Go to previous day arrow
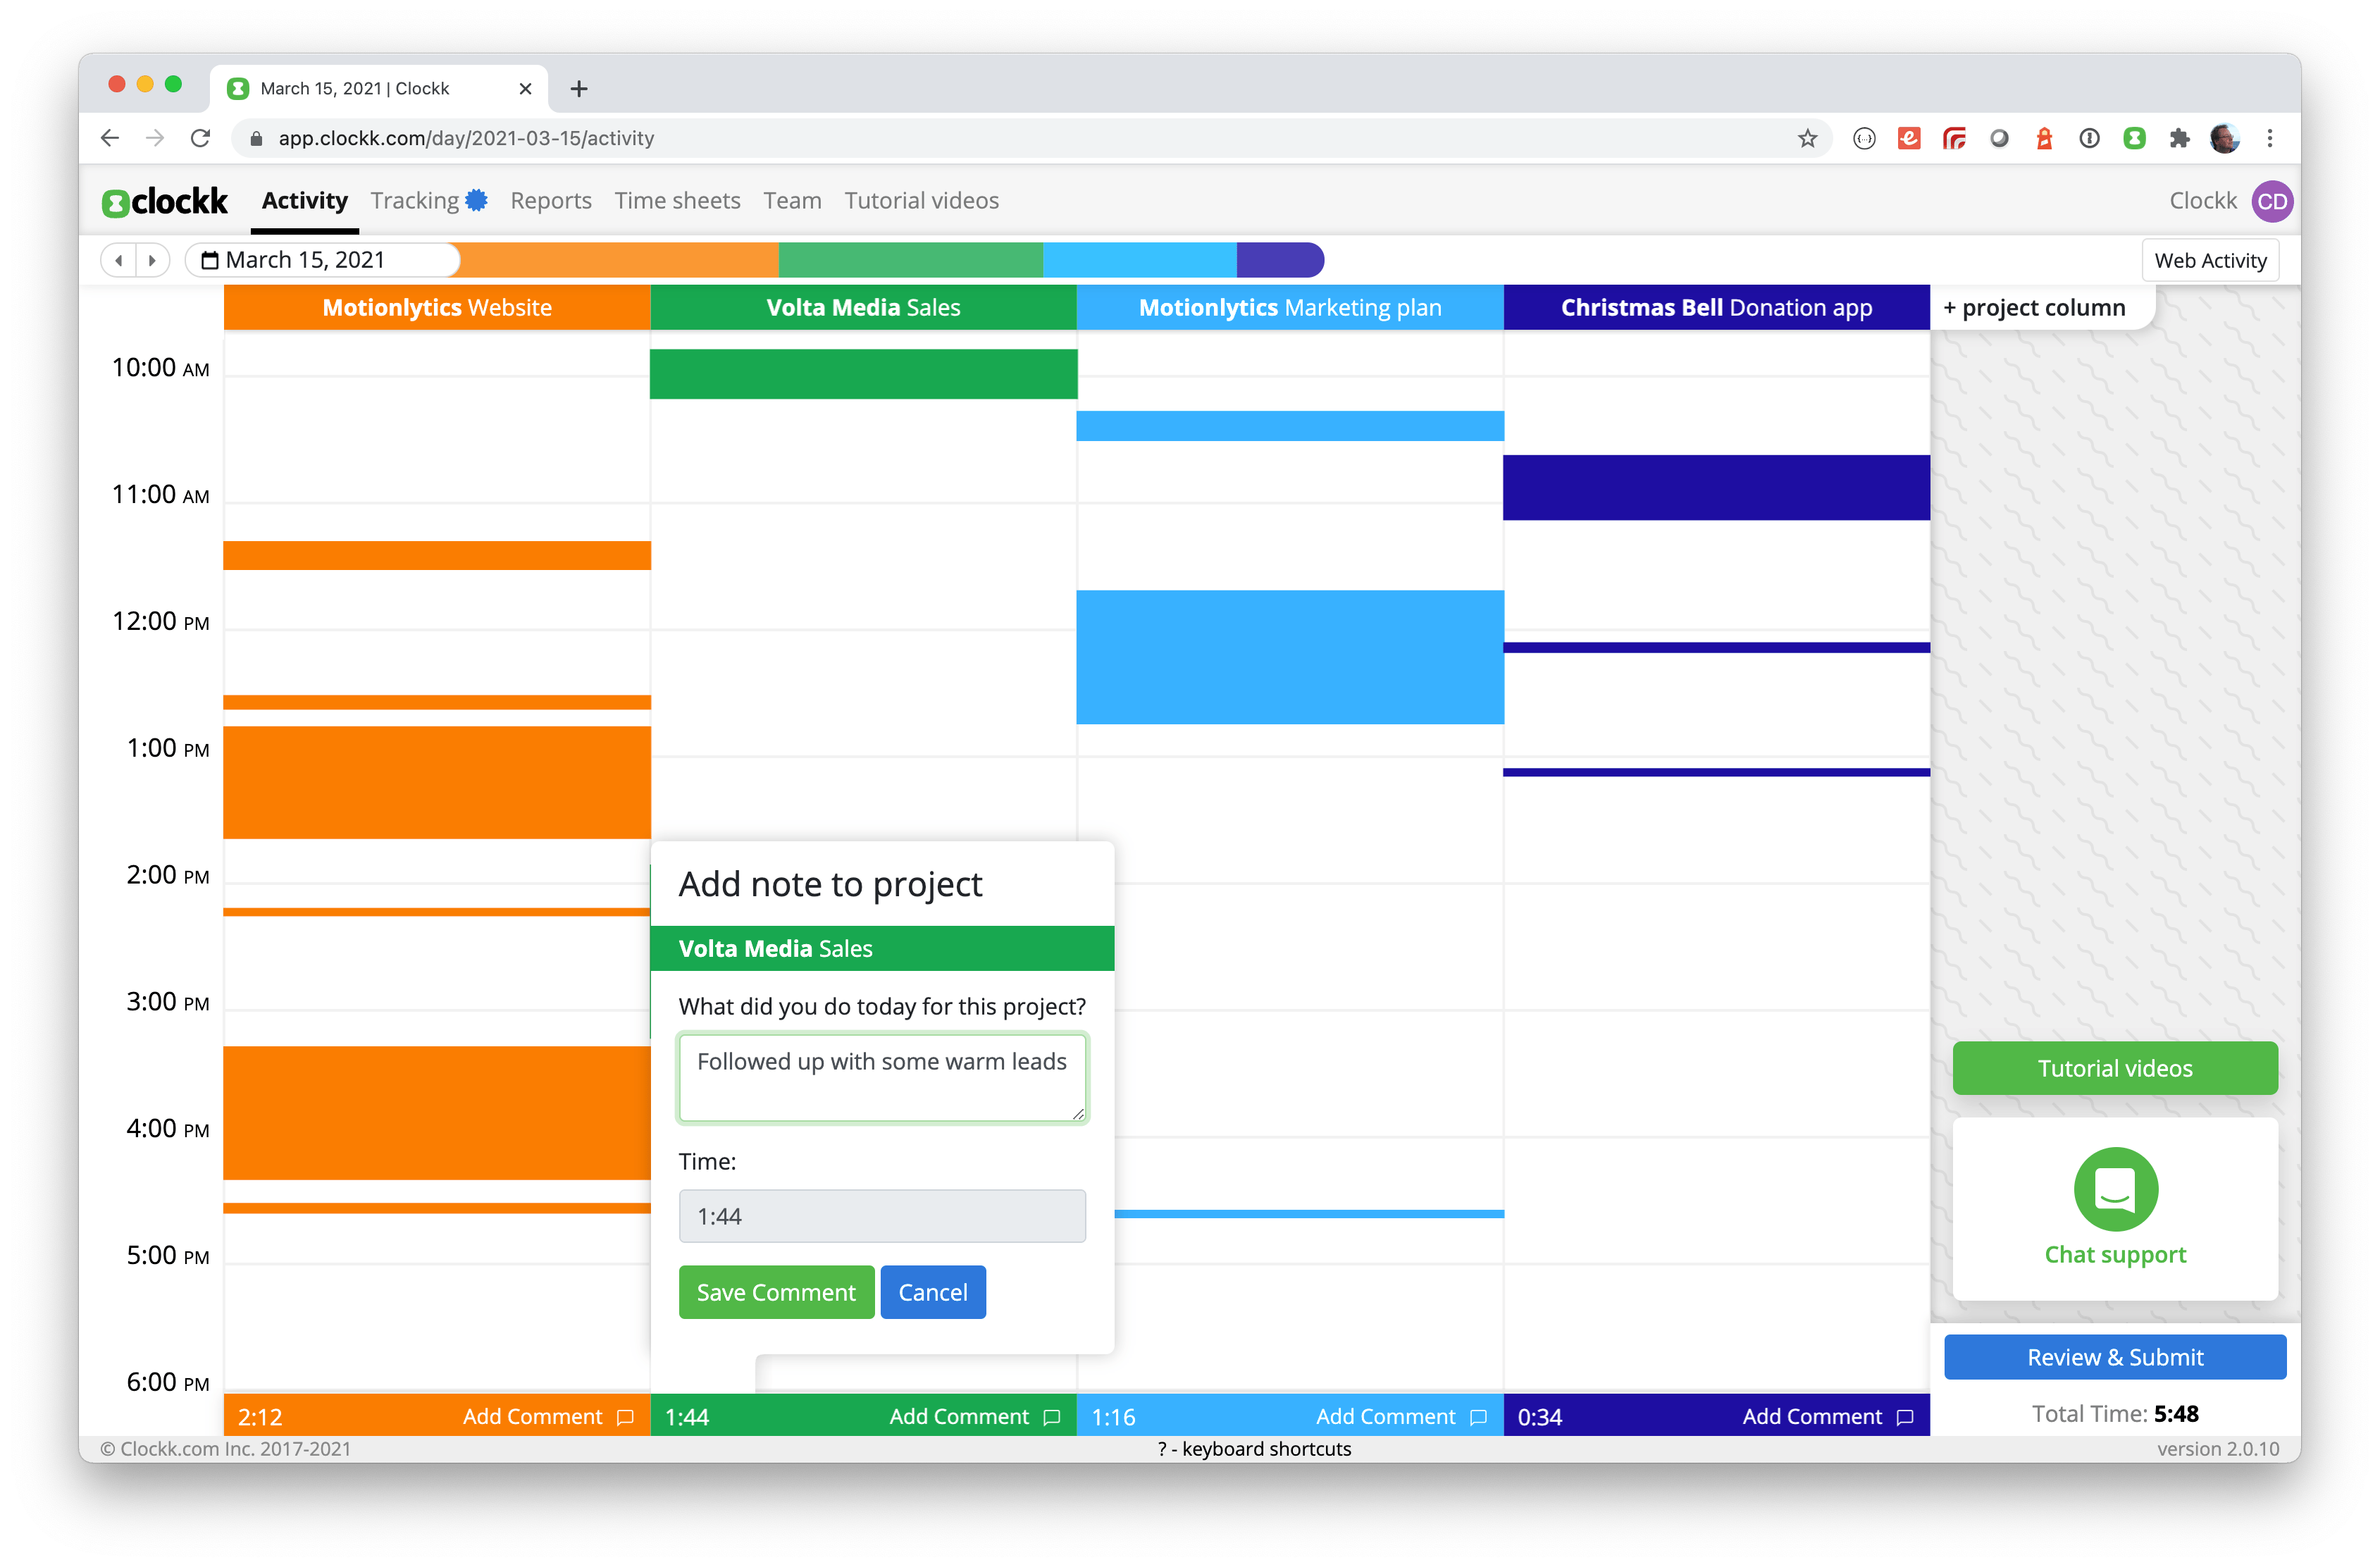Screen dimensions: 2380x1567 pos(119,260)
